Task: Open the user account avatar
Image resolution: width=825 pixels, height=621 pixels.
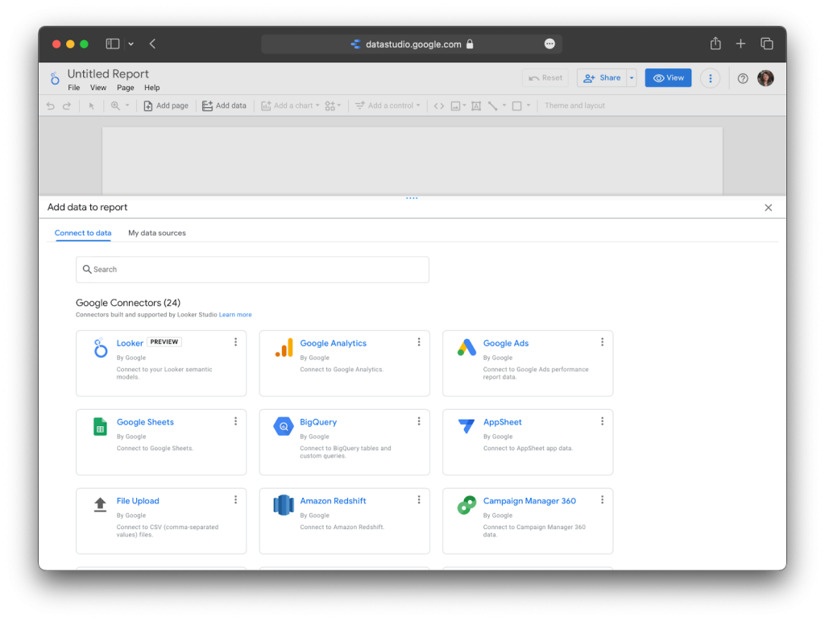Action: coord(765,78)
